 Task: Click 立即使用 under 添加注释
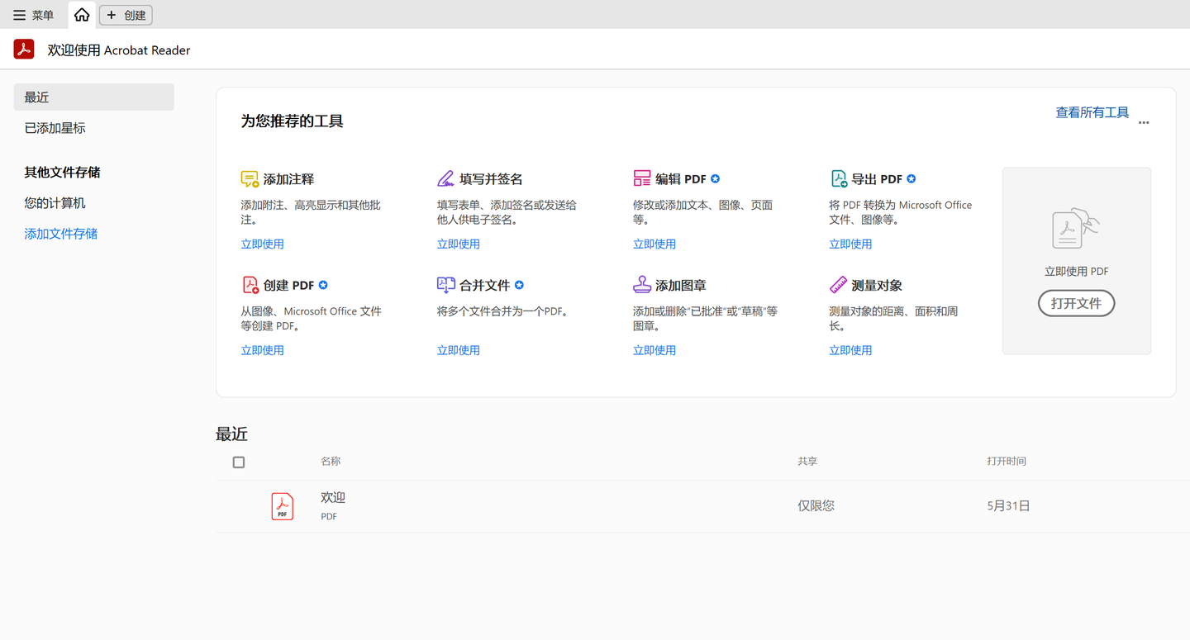262,244
